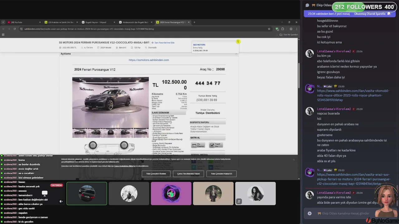This screenshot has height=224, width=399.
Task: Select the YAYINDA car stream tile
Action: pyautogui.click(x=87, y=194)
